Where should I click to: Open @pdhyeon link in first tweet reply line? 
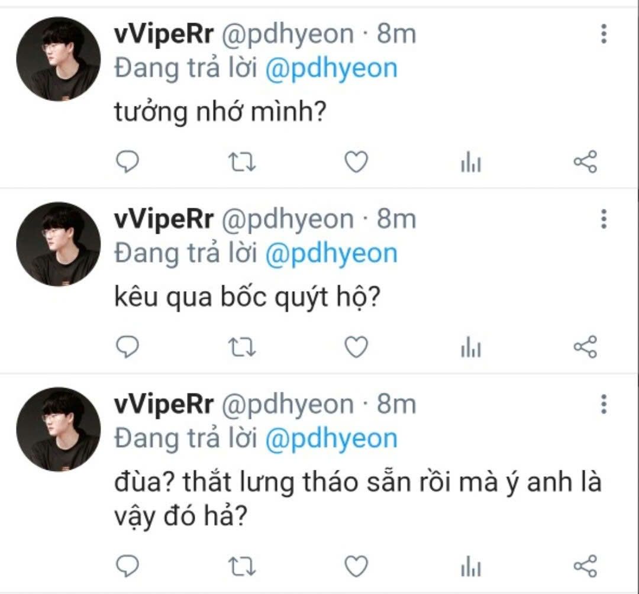tap(331, 69)
